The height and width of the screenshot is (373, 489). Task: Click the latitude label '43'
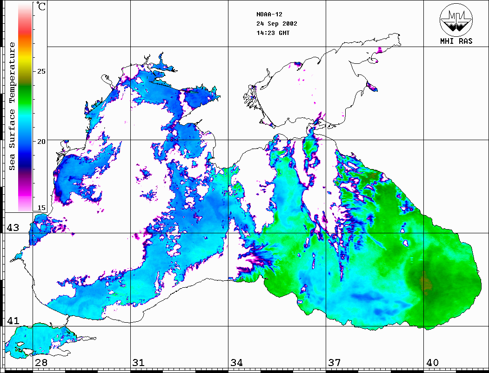[x=13, y=228]
